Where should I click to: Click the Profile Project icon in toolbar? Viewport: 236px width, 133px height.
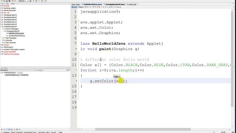coord(46,1)
